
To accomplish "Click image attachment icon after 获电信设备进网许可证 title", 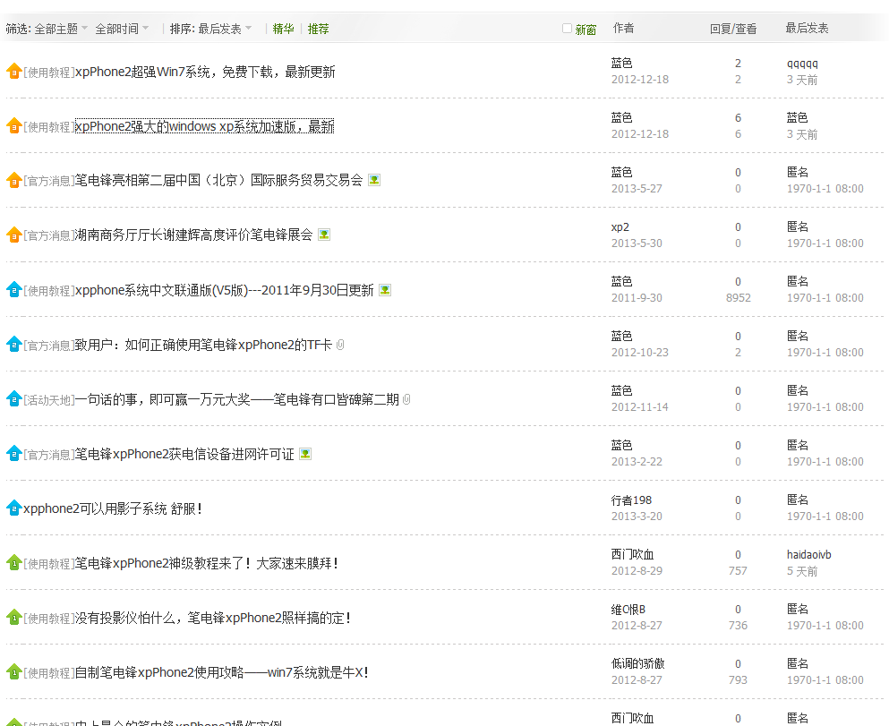I will (305, 454).
